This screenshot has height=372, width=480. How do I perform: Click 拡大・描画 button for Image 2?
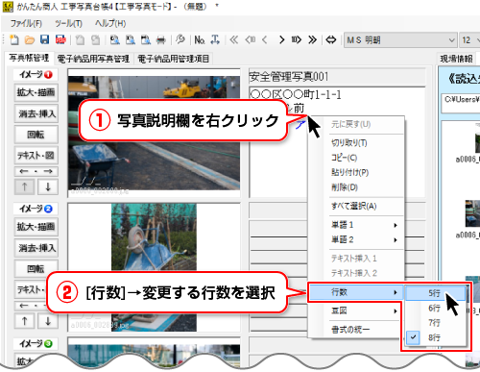[x=36, y=227]
